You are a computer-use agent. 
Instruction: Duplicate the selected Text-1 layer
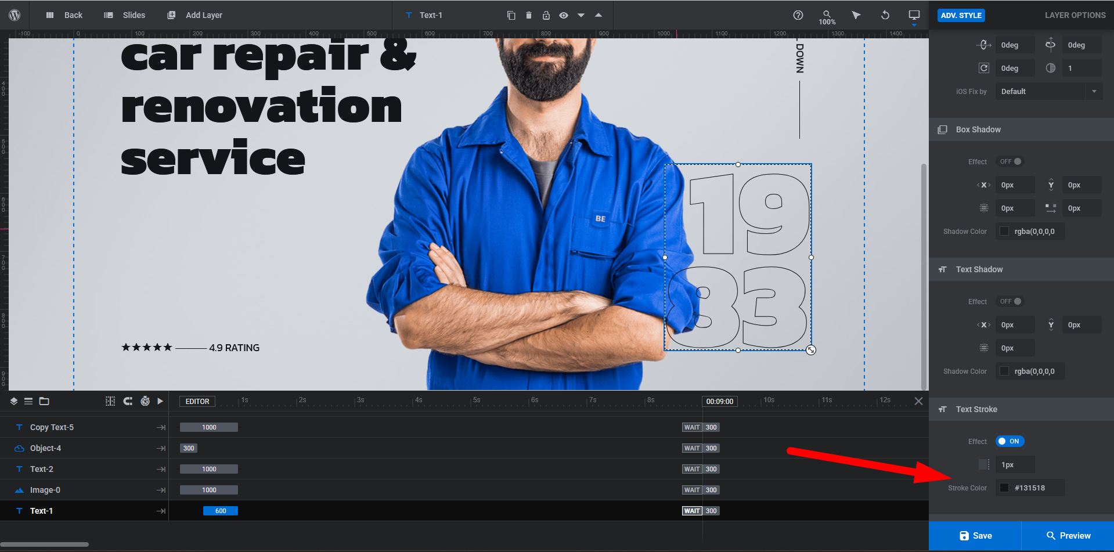511,15
